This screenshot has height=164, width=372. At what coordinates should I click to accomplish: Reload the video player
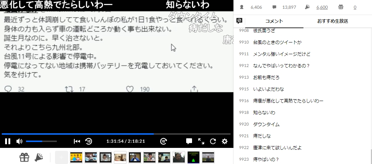[x=213, y=141]
